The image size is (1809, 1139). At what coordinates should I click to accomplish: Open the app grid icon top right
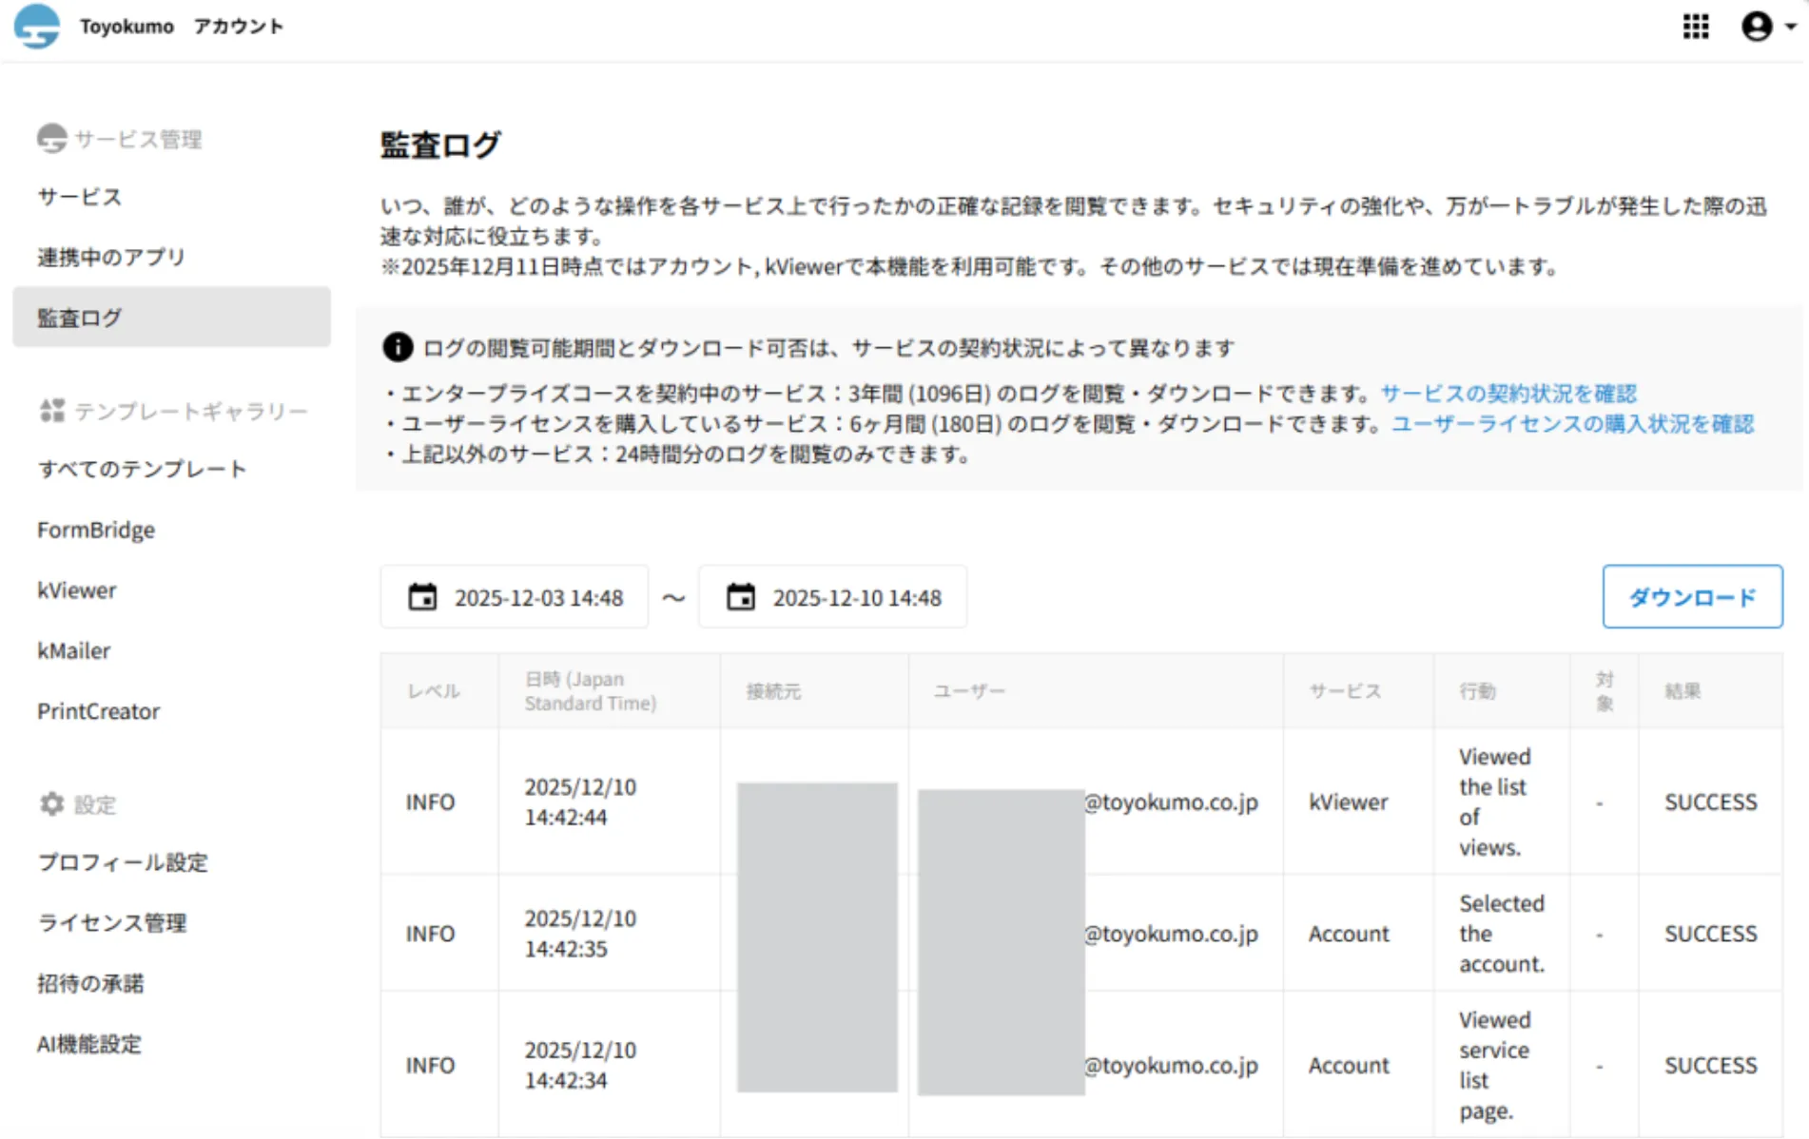pos(1695,26)
